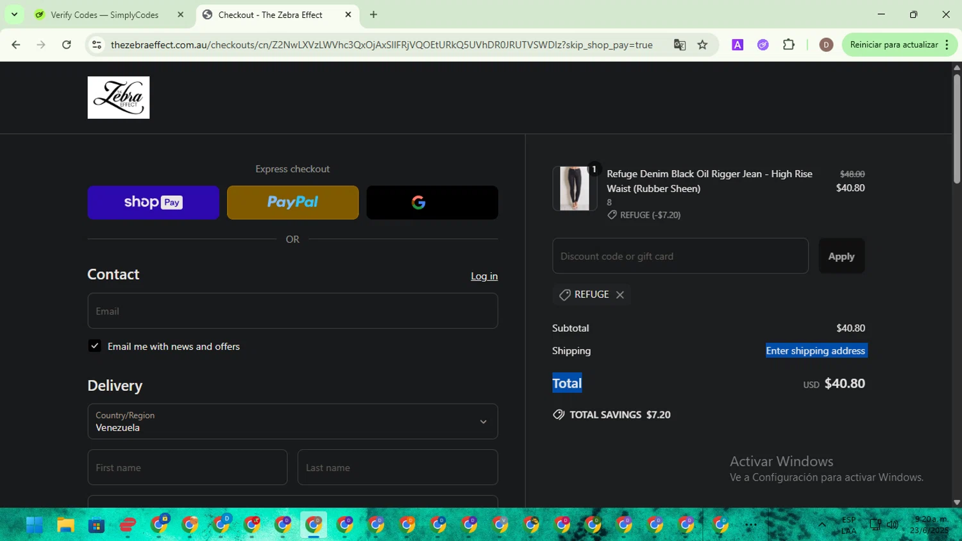Open the Chrome profile avatar D
962x541 pixels.
[826, 45]
